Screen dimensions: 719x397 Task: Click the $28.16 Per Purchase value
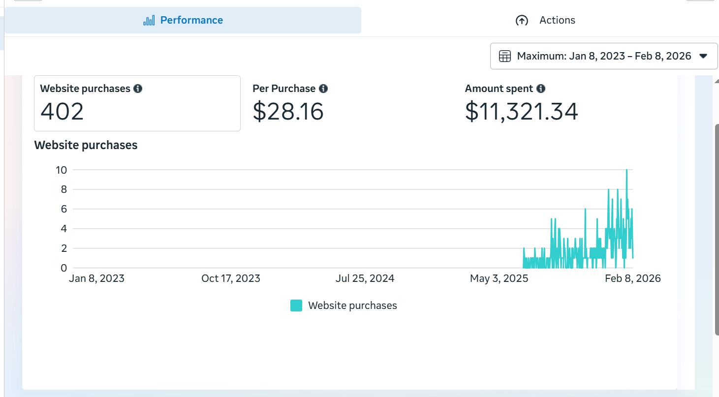(x=288, y=112)
